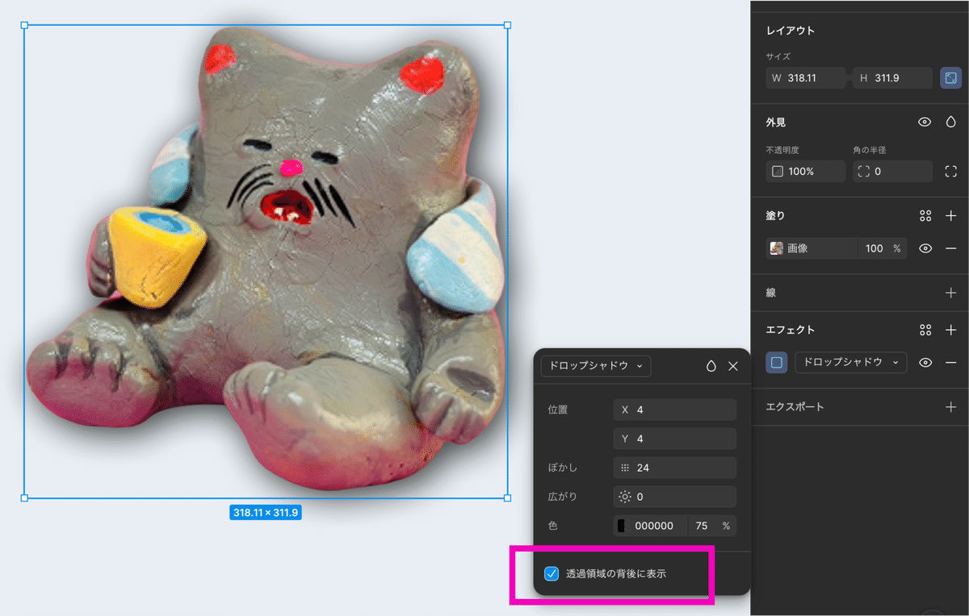Add a new fill with plus icon
The width and height of the screenshot is (969, 616).
[950, 215]
